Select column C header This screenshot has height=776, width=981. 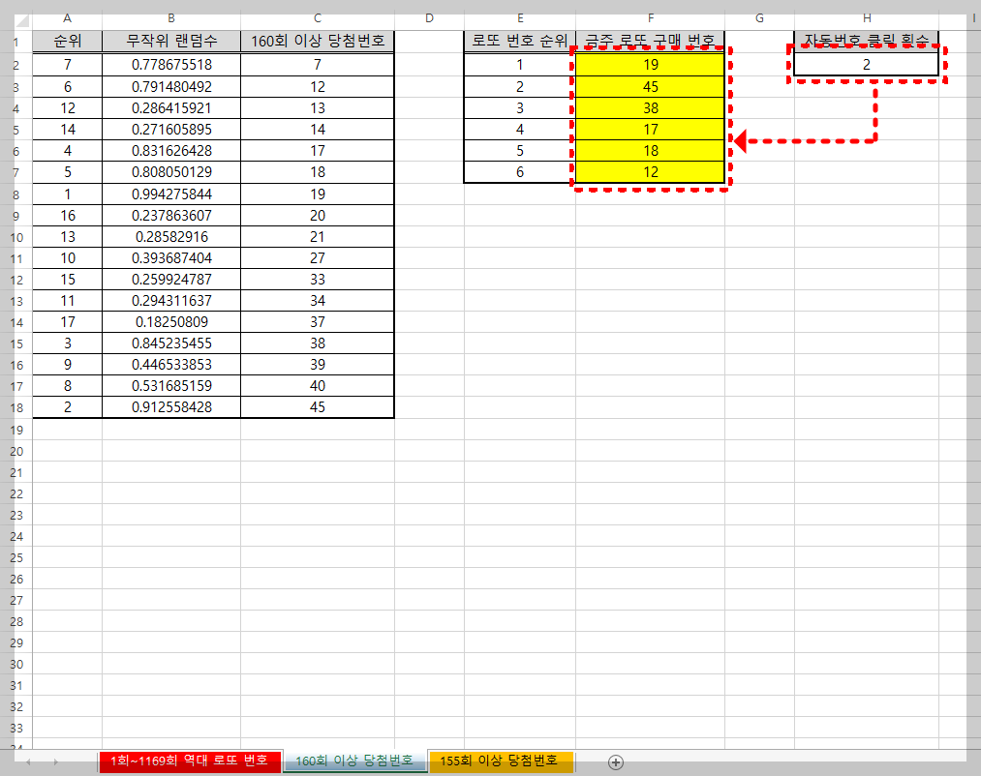(318, 18)
